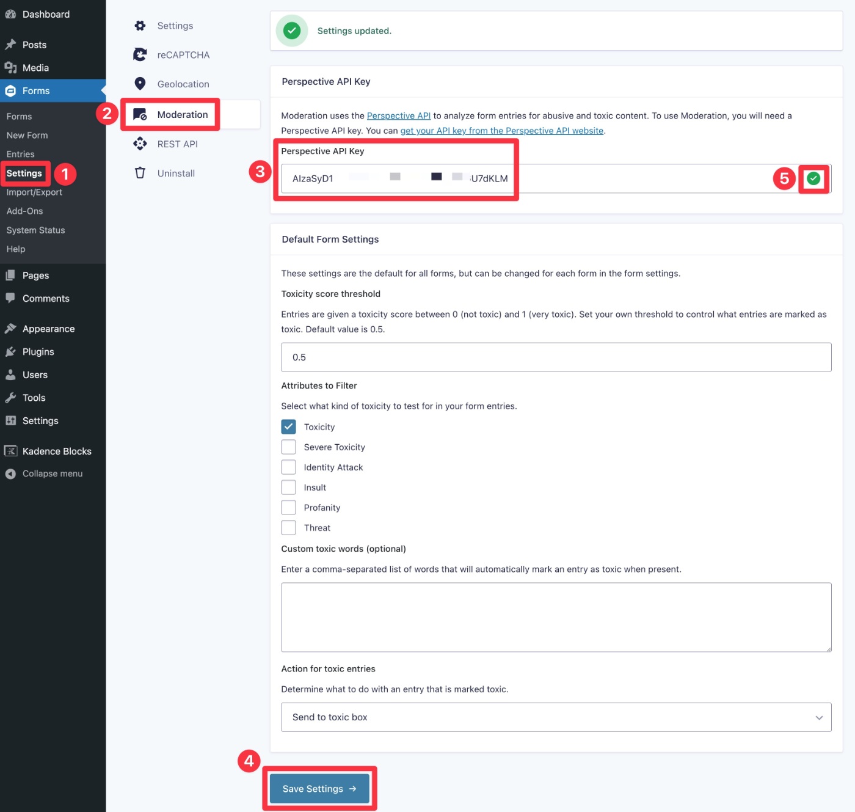Open New Form in sidebar
Image resolution: width=855 pixels, height=812 pixels.
[27, 135]
